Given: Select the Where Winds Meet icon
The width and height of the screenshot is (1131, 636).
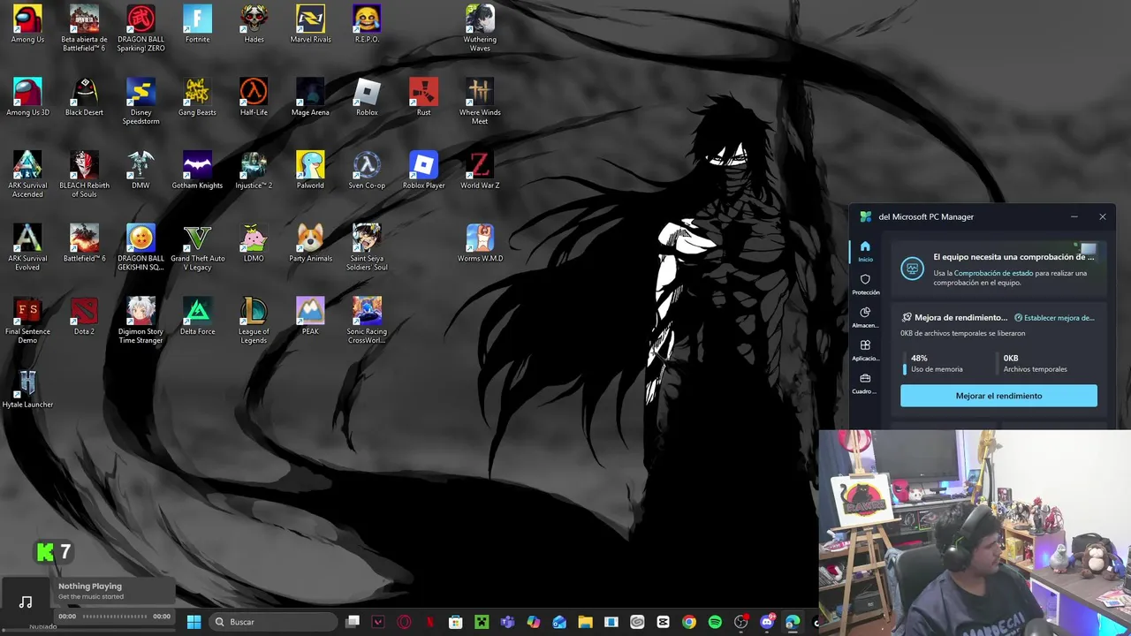Looking at the screenshot, I should pos(480,102).
